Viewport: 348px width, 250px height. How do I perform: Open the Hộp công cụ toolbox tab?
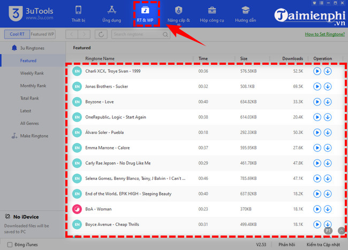pyautogui.click(x=212, y=14)
